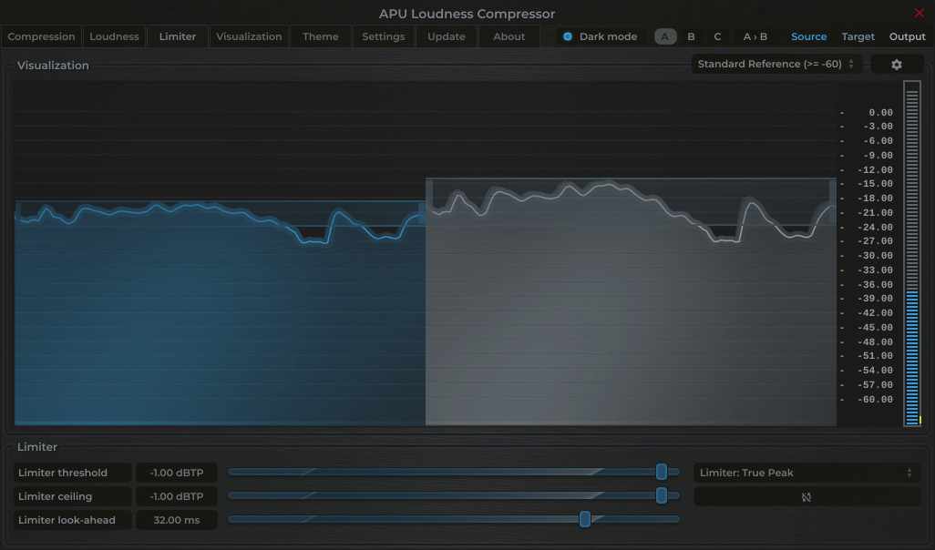Open visualization settings via the gear icon
This screenshot has width=935, height=550.
coord(896,64)
